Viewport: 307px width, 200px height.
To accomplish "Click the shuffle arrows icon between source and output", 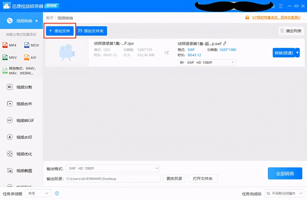I will pyautogui.click(x=167, y=53).
